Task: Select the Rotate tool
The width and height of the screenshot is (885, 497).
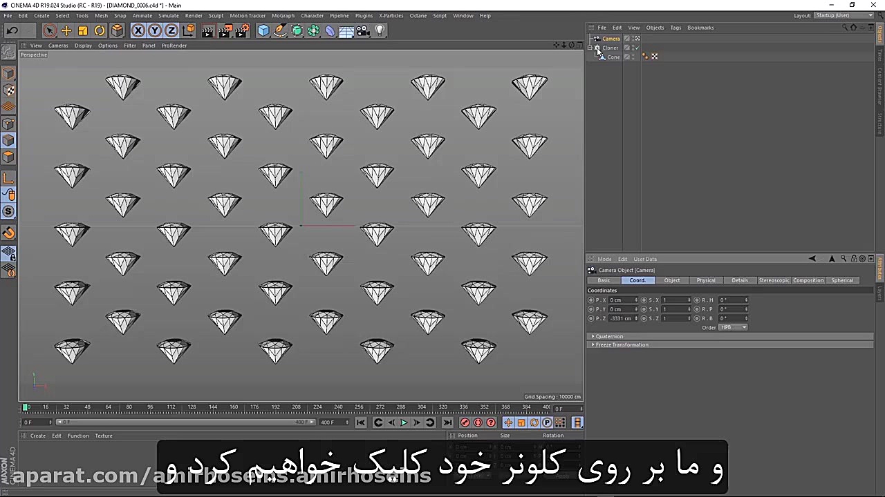Action: click(100, 30)
